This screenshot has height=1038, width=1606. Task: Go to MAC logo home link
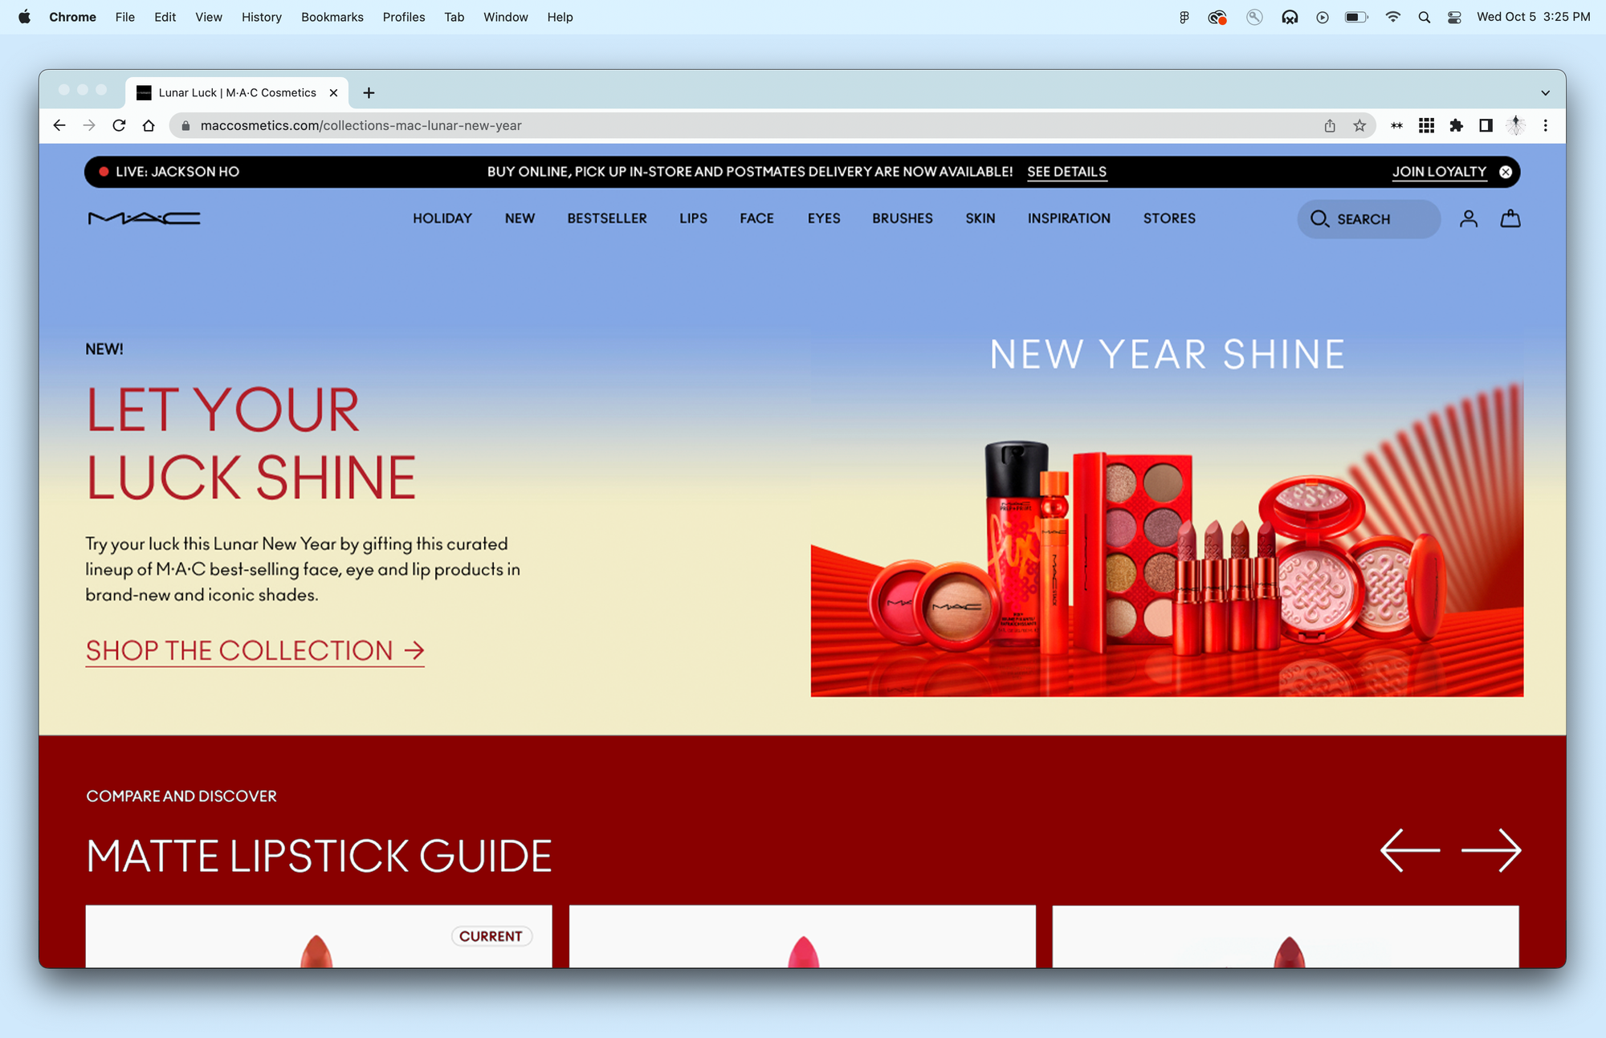pos(144,218)
